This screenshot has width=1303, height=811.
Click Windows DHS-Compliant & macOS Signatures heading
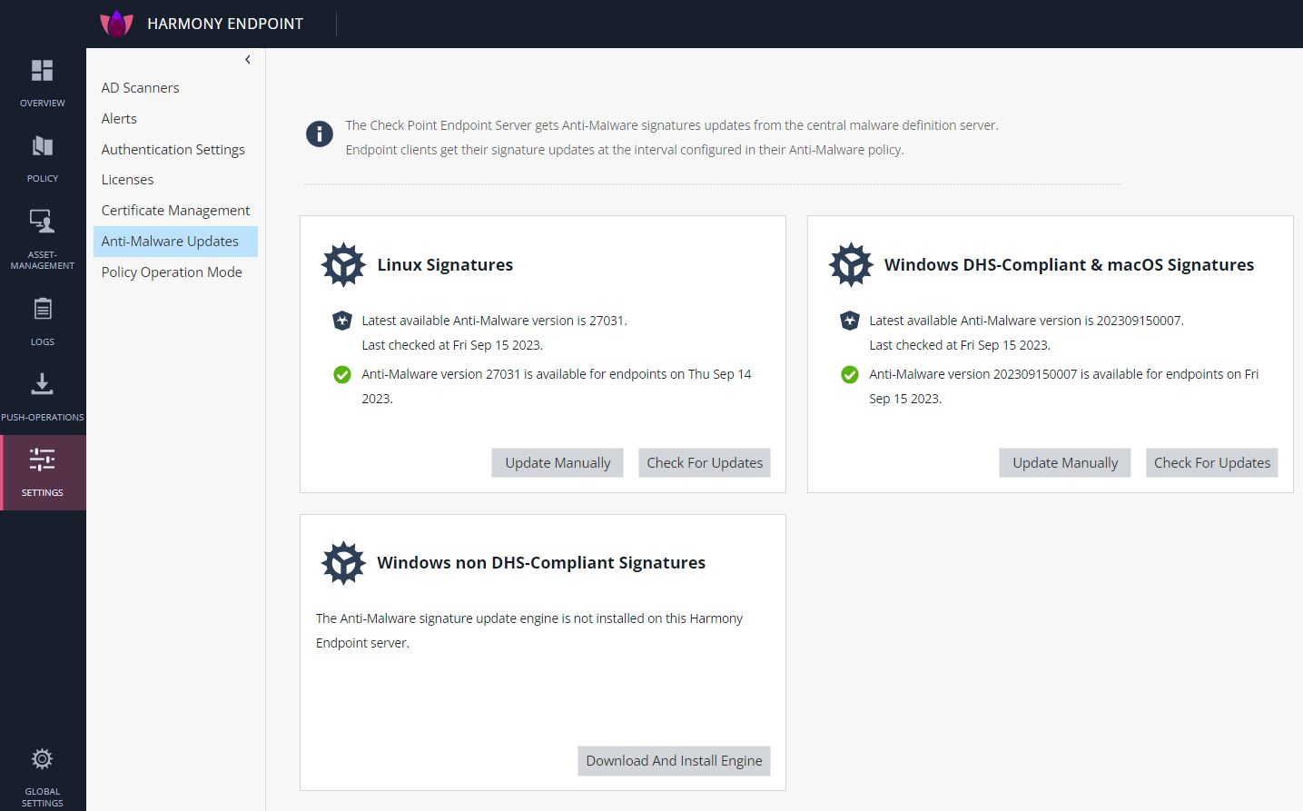[x=1069, y=265]
